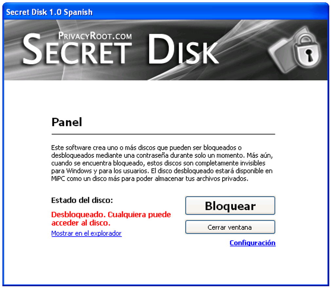Click the description line mentioning MiPC

150,178
